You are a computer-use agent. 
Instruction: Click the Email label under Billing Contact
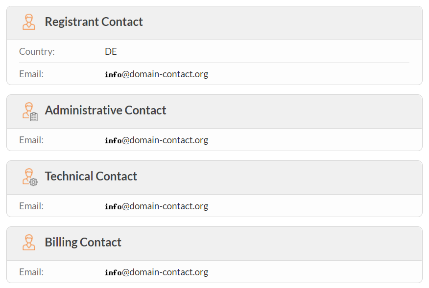[x=31, y=272]
